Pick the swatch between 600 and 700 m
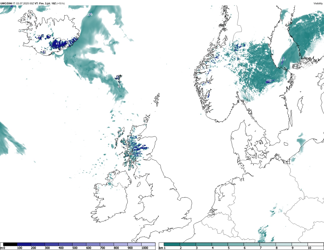This screenshot has height=250, width=324. [x=93, y=244]
